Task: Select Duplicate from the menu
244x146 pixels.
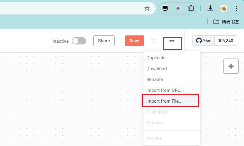Action: (156, 58)
